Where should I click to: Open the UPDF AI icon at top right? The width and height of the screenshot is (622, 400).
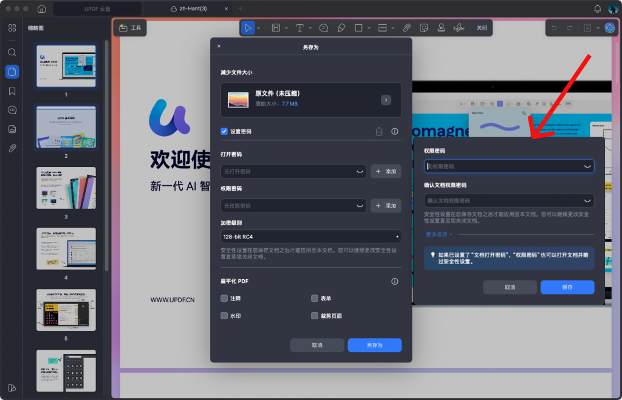[610, 28]
